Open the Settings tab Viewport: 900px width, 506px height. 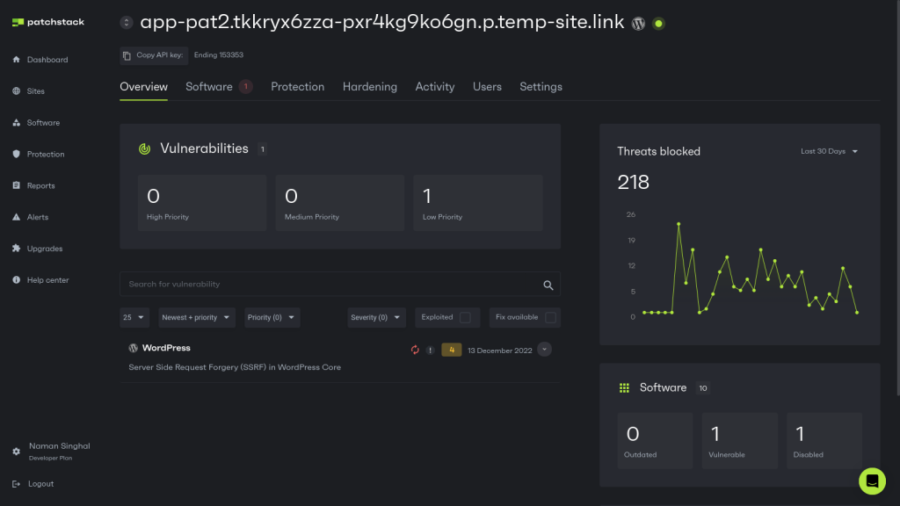[541, 86]
